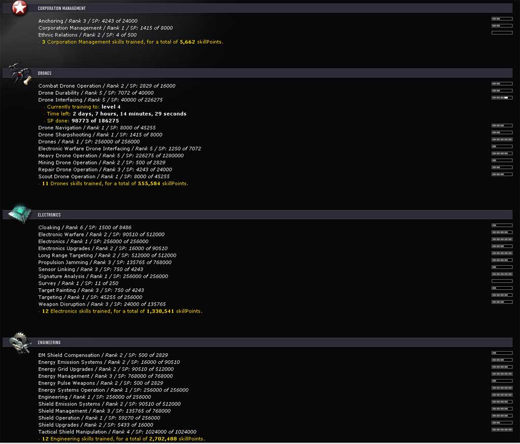Collapse the Corporation Management section header
Viewport: 520px width, 444px height.
click(274, 8)
